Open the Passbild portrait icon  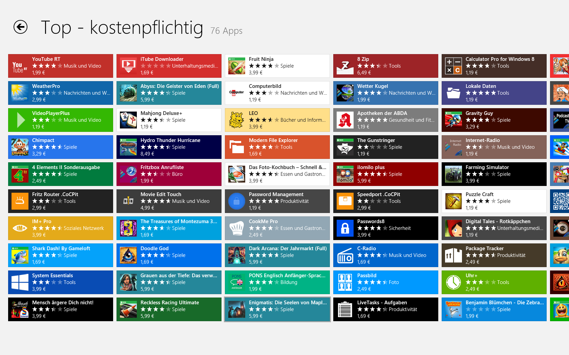point(345,282)
